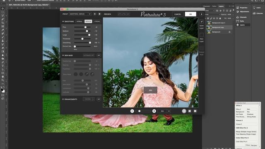The width and height of the screenshot is (265, 149).
Task: Launch Color Efex Pro 4 from Selective Tool
Action: [246, 142]
